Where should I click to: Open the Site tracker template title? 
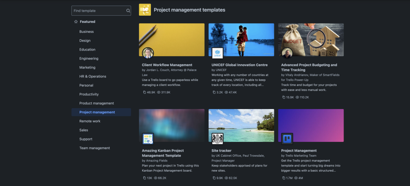pyautogui.click(x=221, y=151)
